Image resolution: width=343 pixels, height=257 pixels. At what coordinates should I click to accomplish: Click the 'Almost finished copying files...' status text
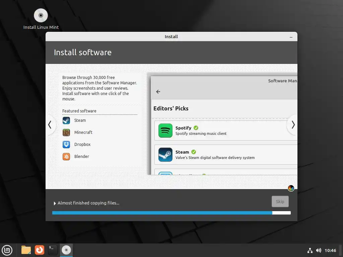click(x=88, y=203)
